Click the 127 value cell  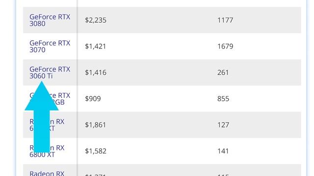[x=223, y=125]
